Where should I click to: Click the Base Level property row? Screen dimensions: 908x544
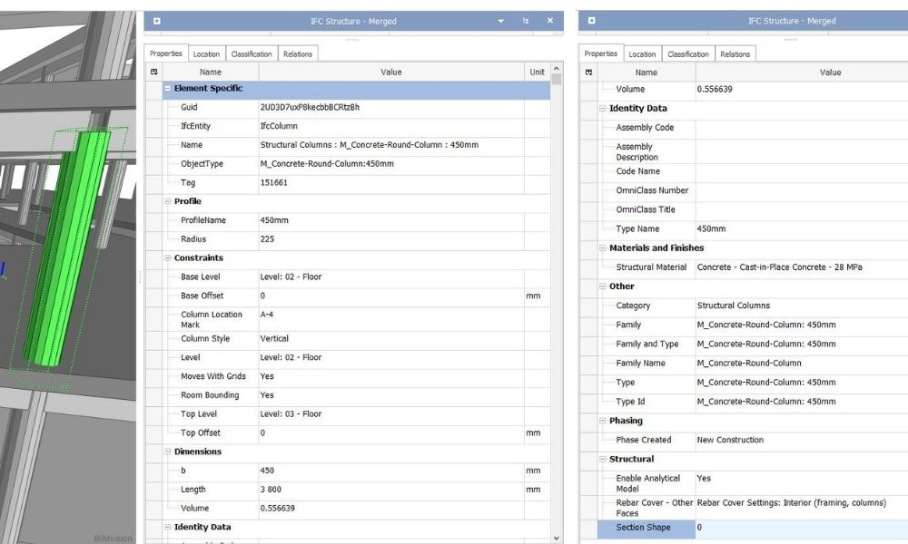pyautogui.click(x=356, y=277)
